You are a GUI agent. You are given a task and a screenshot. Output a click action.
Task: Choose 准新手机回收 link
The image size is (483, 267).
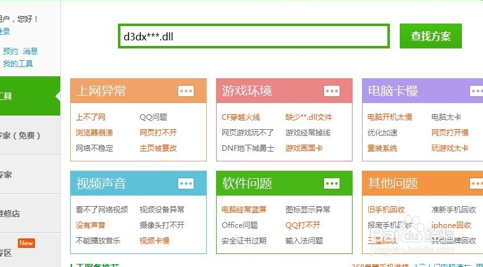tap(454, 210)
